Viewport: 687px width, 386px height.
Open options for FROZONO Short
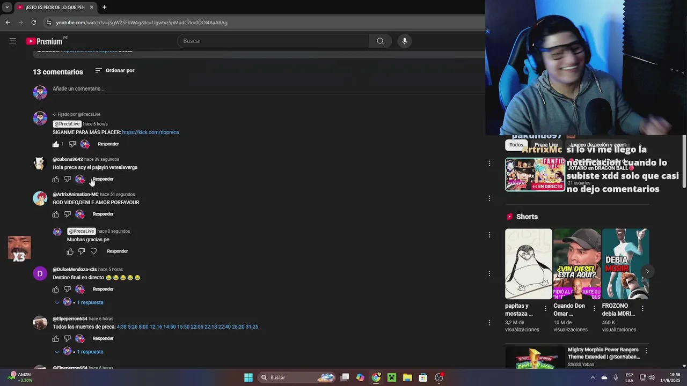[642, 308]
